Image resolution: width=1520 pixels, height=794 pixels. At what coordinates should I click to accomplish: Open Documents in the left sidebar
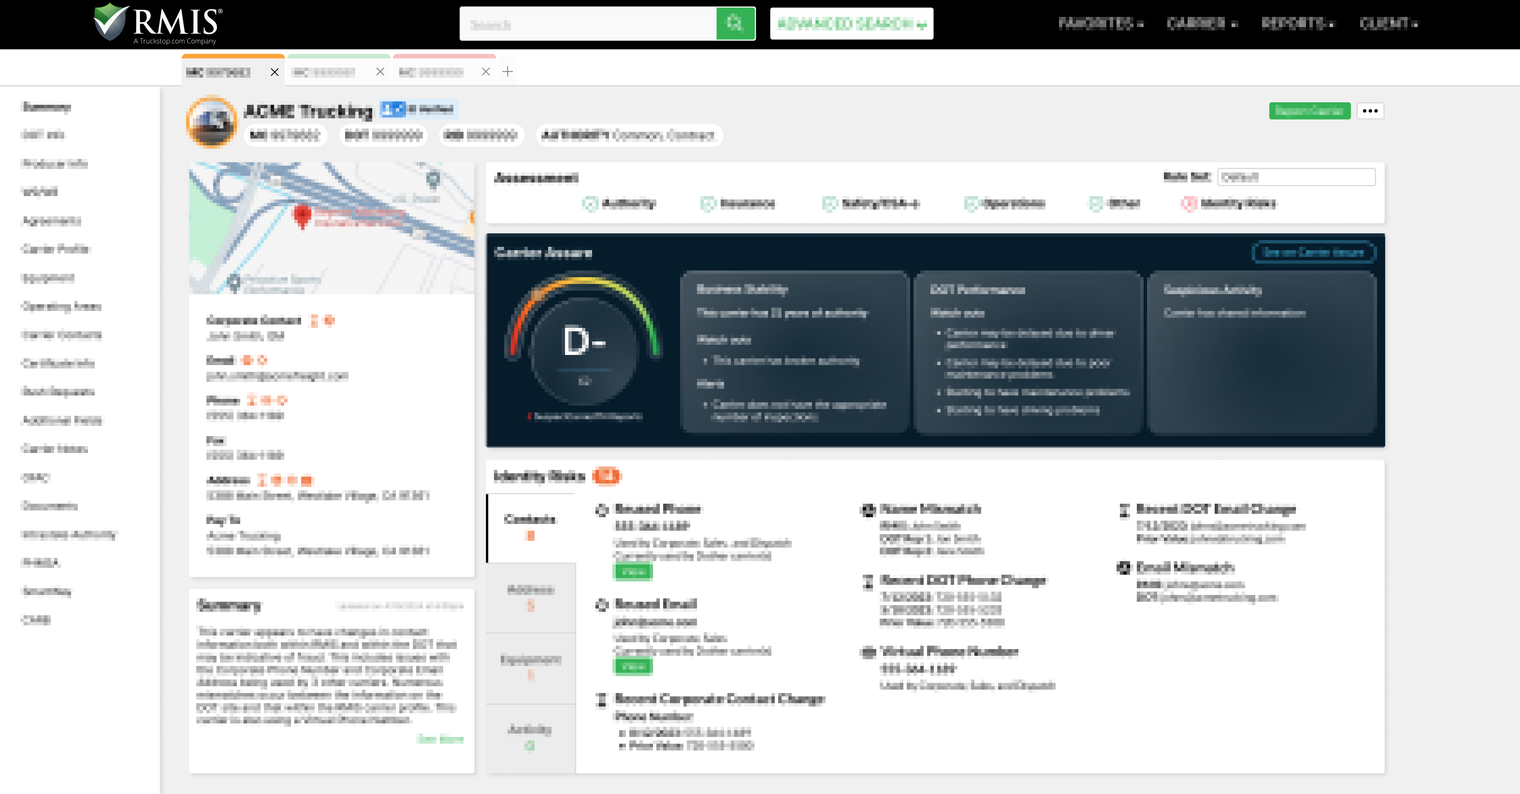[x=49, y=506]
